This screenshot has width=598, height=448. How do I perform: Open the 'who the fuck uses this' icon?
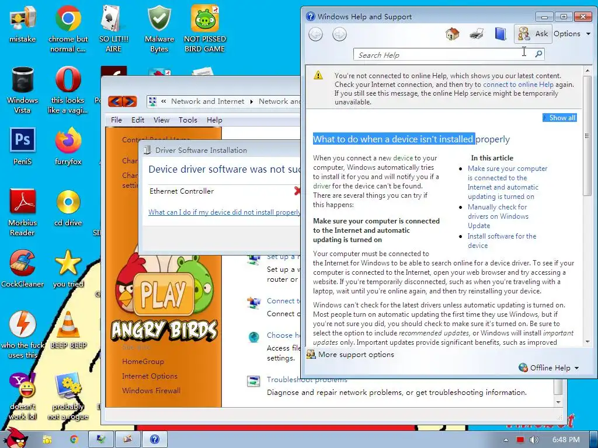click(23, 335)
